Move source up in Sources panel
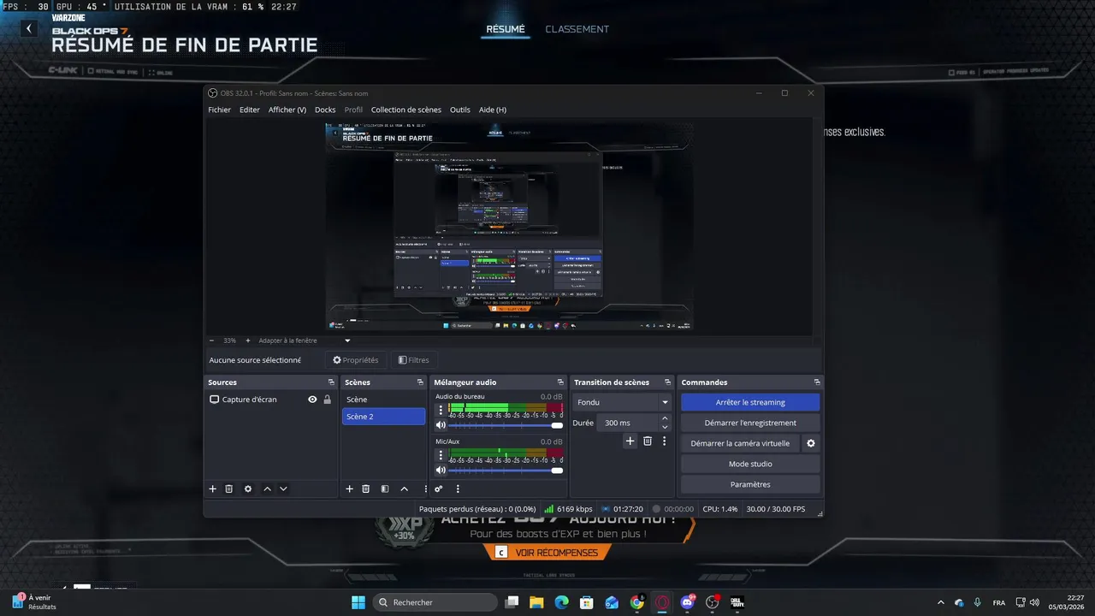Image resolution: width=1095 pixels, height=616 pixels. tap(267, 489)
